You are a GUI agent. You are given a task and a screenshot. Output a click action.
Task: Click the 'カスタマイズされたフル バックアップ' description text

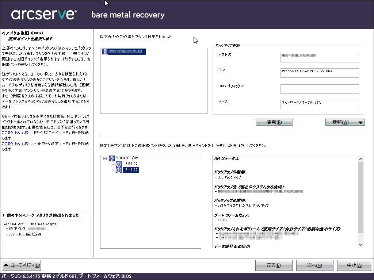point(243,206)
